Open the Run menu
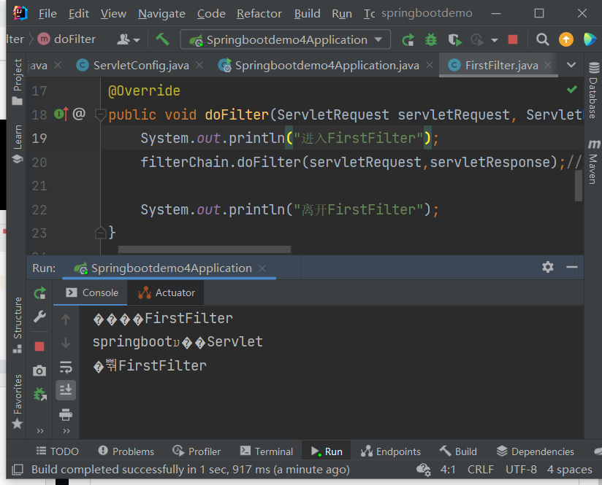 pos(342,14)
